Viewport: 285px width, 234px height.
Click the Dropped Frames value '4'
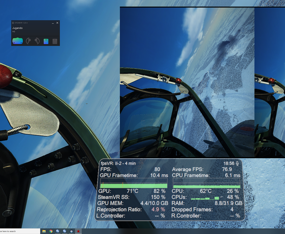tap(232, 209)
